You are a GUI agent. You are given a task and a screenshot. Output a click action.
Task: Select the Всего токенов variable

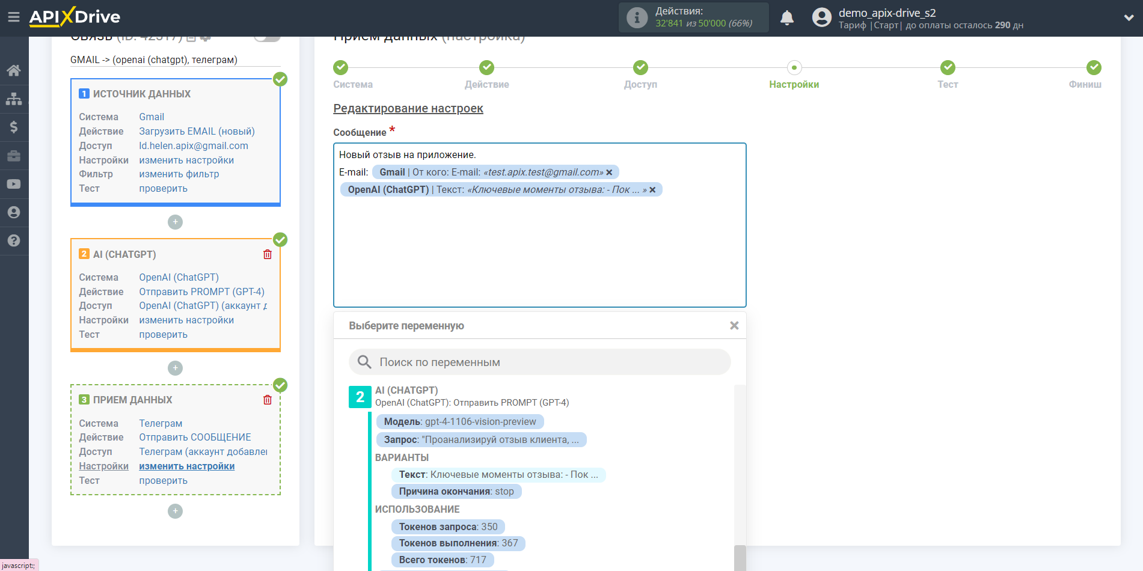point(443,560)
